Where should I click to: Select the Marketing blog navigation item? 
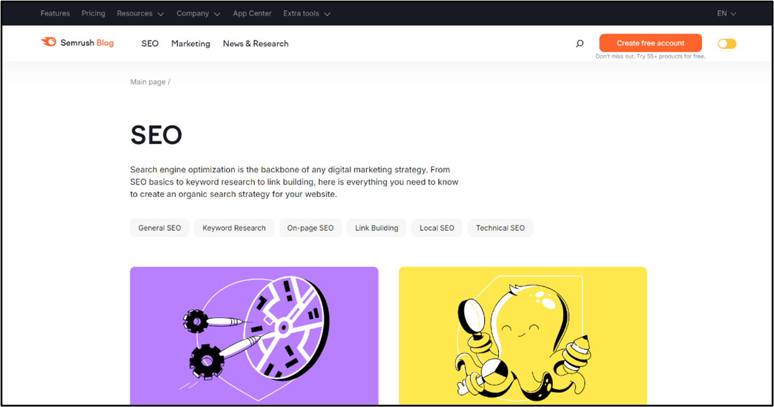[x=191, y=43]
